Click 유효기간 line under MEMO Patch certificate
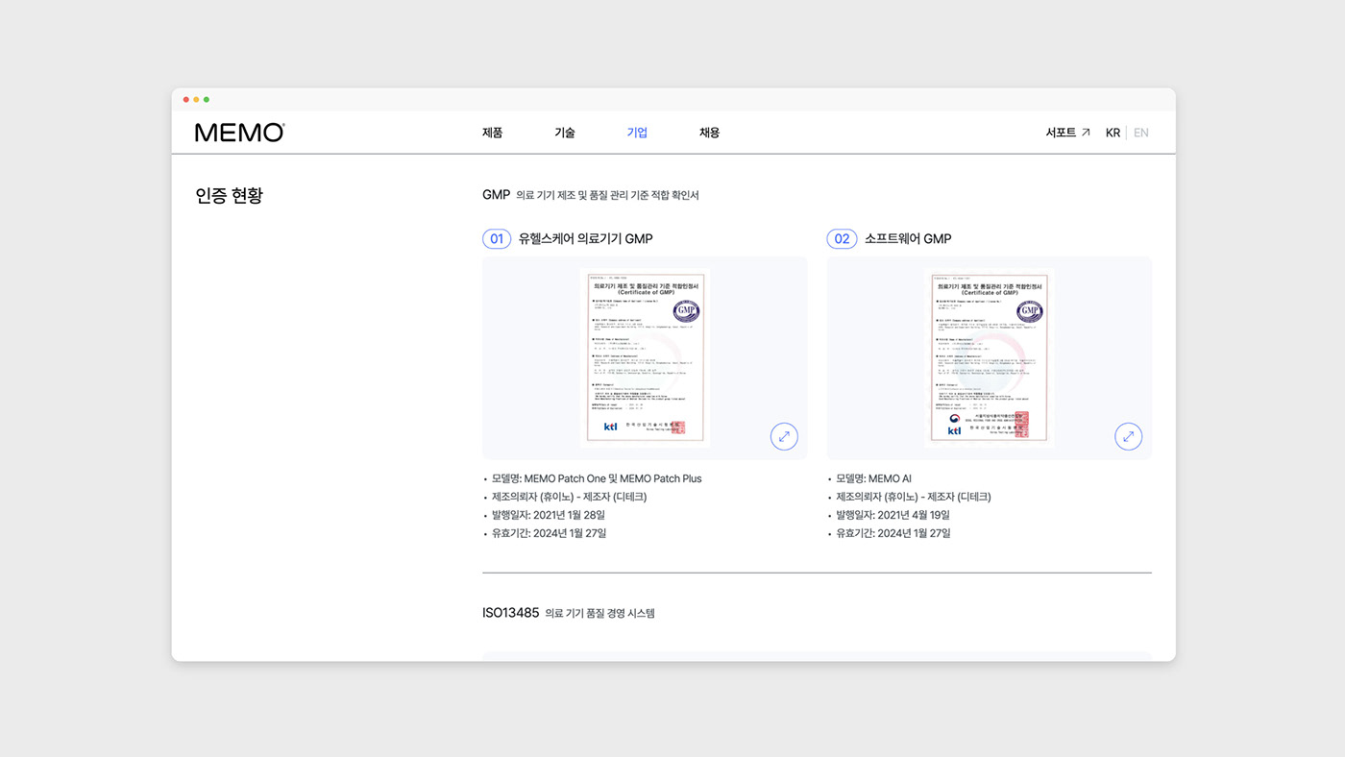Viewport: 1345px width, 757px height. pyautogui.click(x=549, y=533)
